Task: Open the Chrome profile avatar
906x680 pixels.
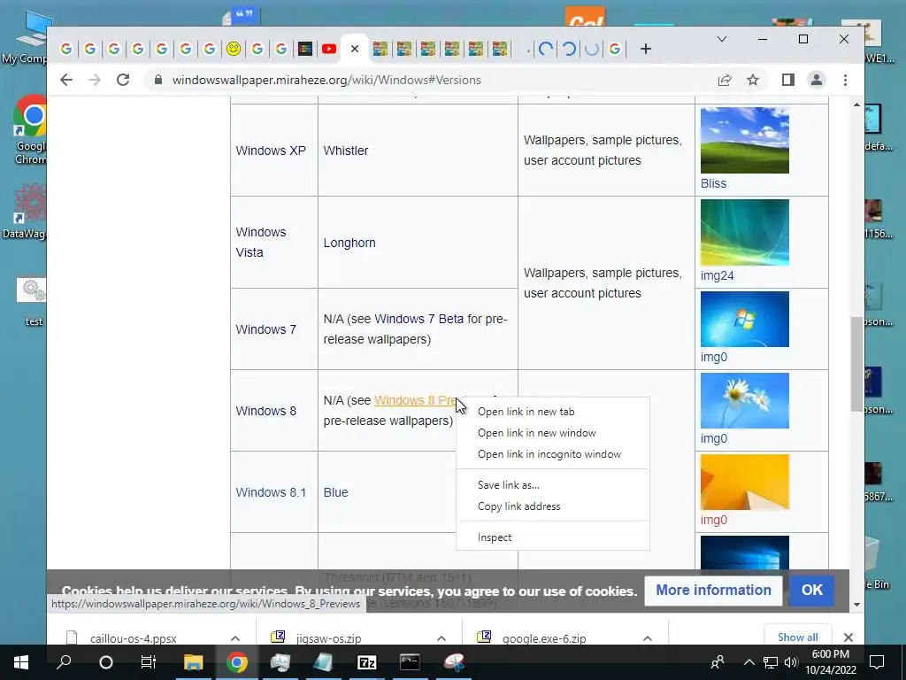Action: [x=817, y=80]
